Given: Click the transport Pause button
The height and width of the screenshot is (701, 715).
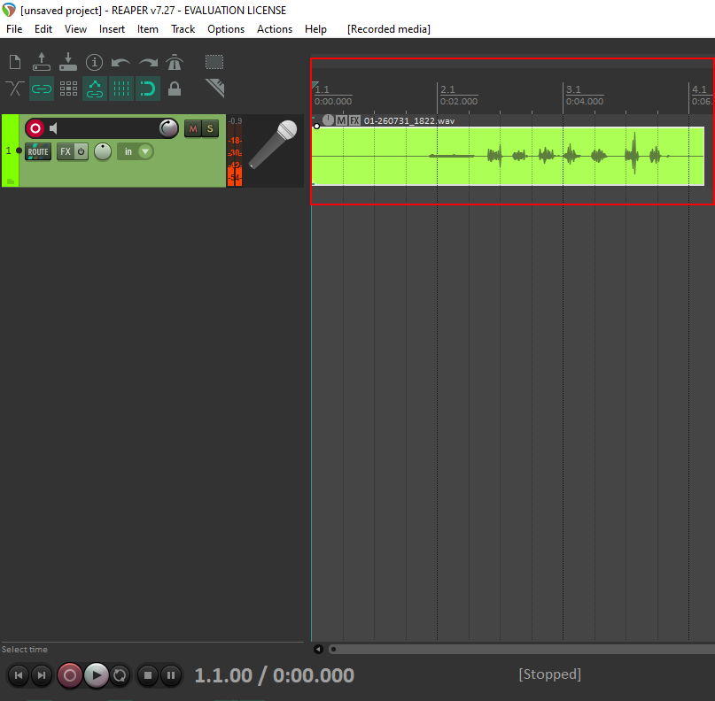Looking at the screenshot, I should click(171, 675).
